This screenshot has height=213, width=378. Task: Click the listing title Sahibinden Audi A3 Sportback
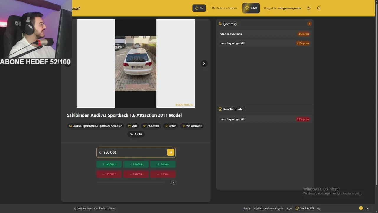click(124, 115)
